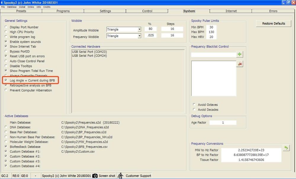Image resolution: width=296 pixels, height=179 pixels.
Task: Click the Frequency Blacklist entry field
Action: pos(213,55)
